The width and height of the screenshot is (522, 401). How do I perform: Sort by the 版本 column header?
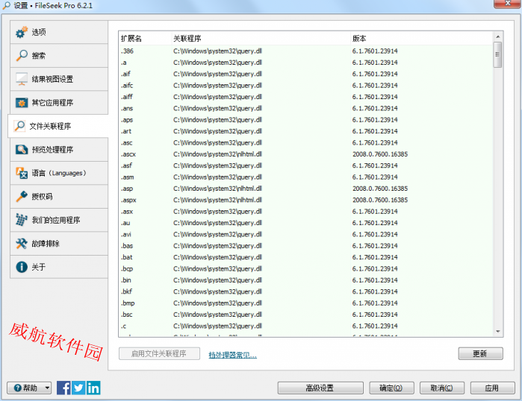click(421, 39)
